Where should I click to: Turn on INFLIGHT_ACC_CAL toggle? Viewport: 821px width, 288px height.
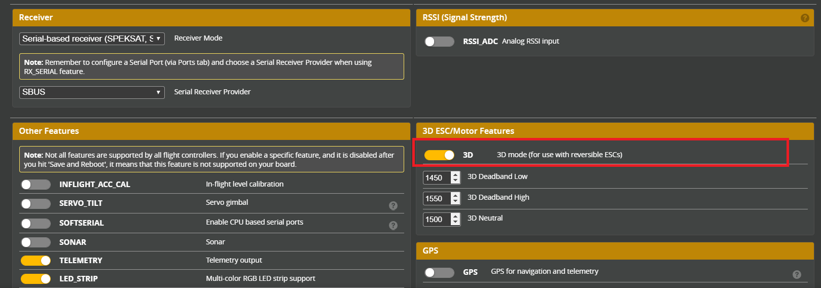click(x=35, y=185)
